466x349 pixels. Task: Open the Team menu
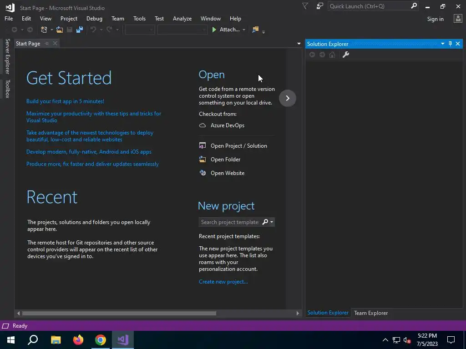[x=118, y=19]
